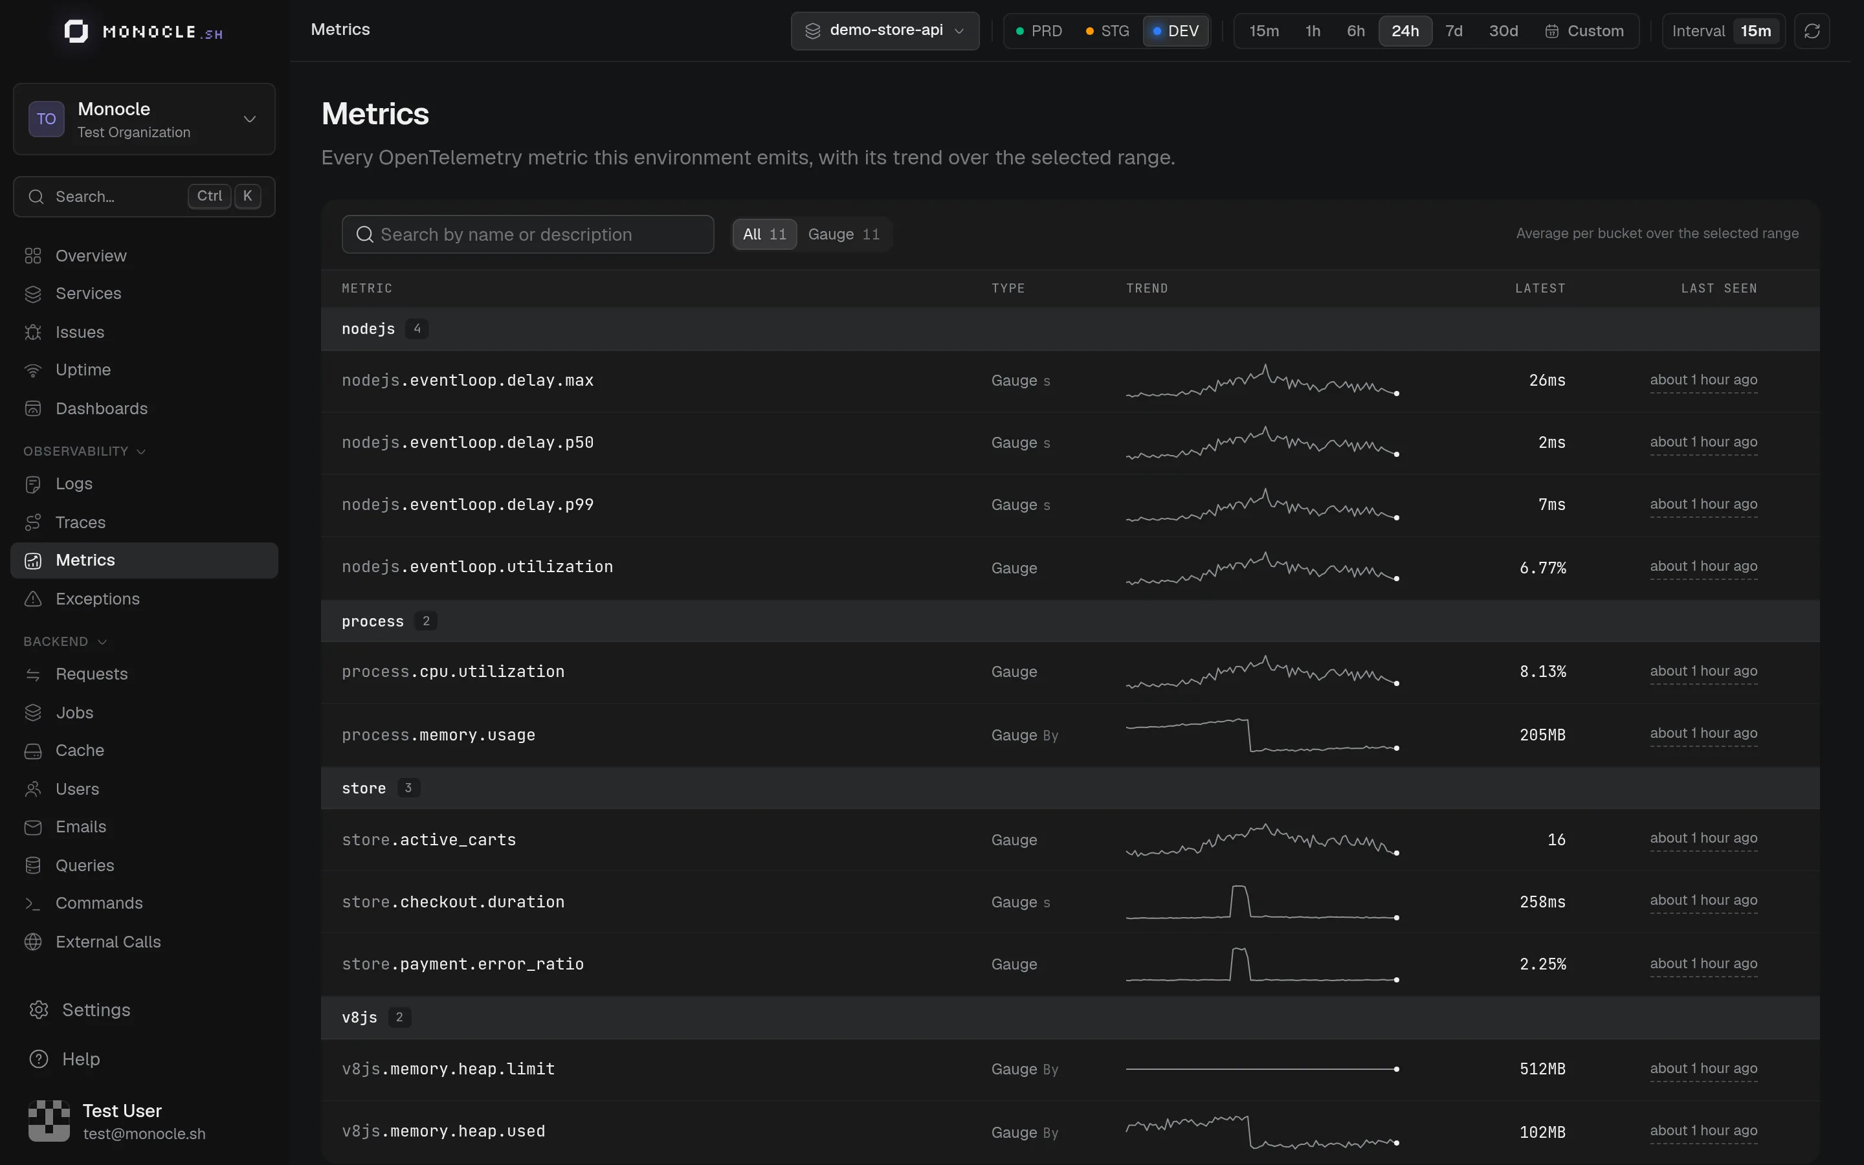1864x1165 pixels.
Task: Collapse the store metric group
Action: tap(1070, 788)
